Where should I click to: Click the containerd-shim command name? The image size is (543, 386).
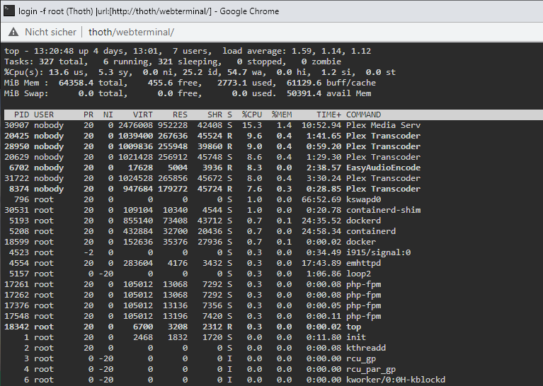383,210
